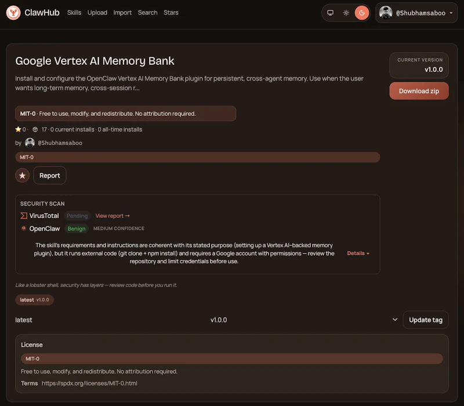Screen dimensions: 464x406
Task: Click the author avatar beside by
Action: pyautogui.click(x=30, y=143)
